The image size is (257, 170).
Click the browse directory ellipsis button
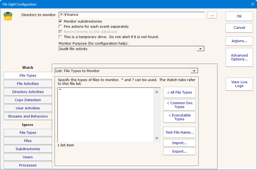pos(212,15)
